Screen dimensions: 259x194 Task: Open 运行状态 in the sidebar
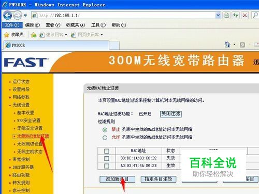click(21, 82)
